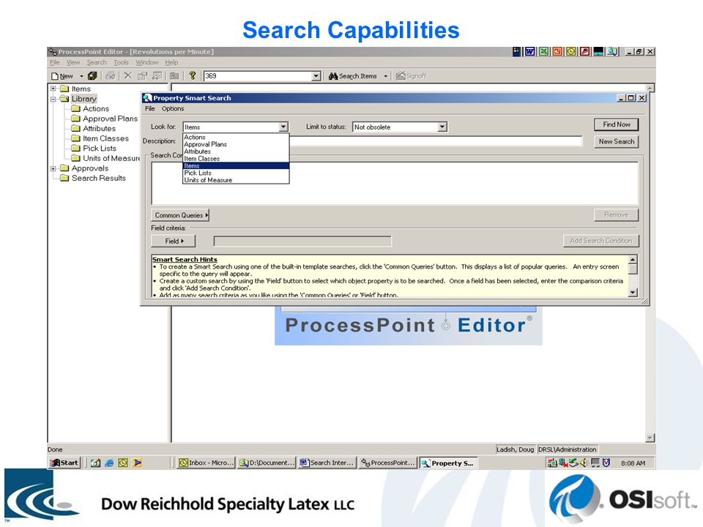Open the File menu in ProcessPoint Editor
Screen dimensions: 703x527
click(x=55, y=62)
